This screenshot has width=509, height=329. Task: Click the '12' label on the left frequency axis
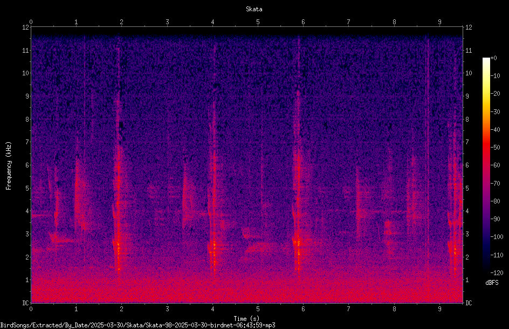(25, 27)
